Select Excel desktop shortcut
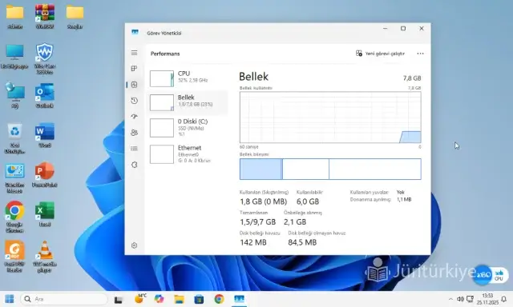 (45, 215)
